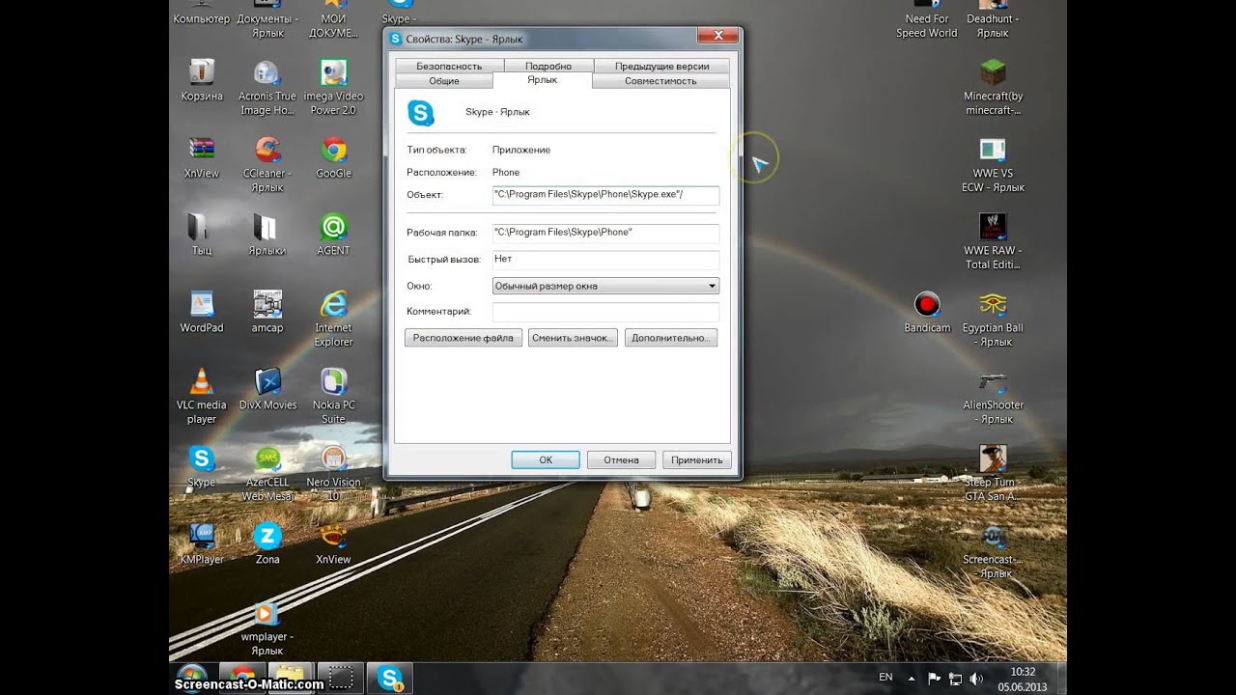Switch to the Подробно tab
The height and width of the screenshot is (695, 1236).
(x=548, y=66)
